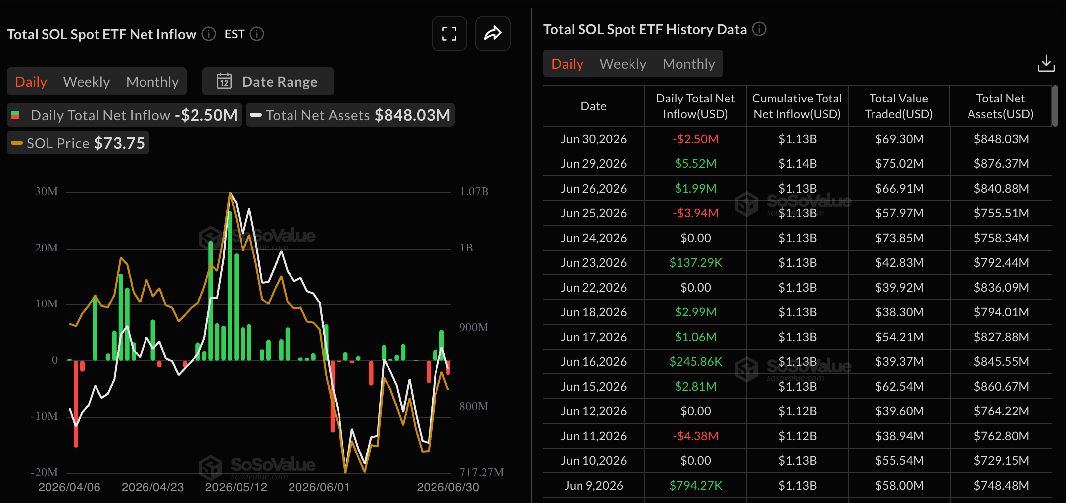Select Monthly tab in history table
This screenshot has width=1066, height=503.
(x=689, y=64)
